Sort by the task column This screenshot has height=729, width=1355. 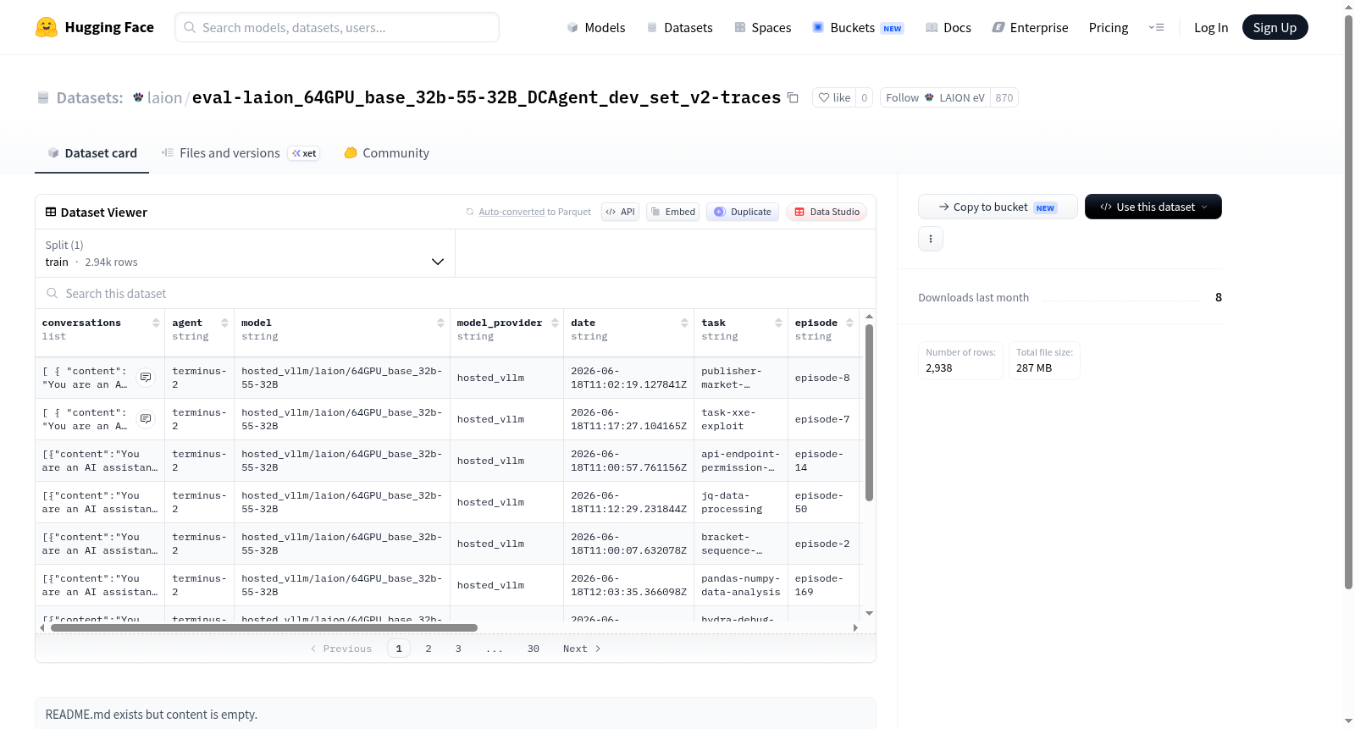778,323
